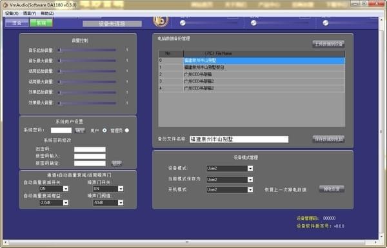Open the 自动音量衰减增益 2.0dB dropdown

[54, 203]
